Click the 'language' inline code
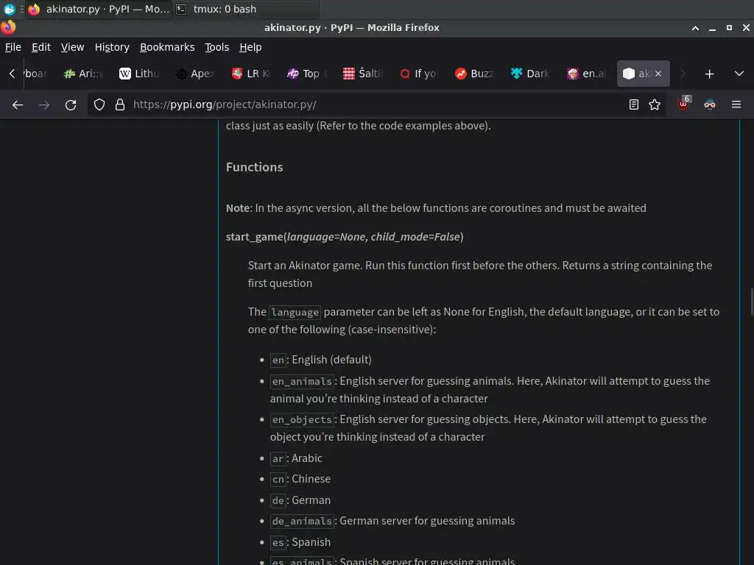This screenshot has width=754, height=565. [295, 312]
